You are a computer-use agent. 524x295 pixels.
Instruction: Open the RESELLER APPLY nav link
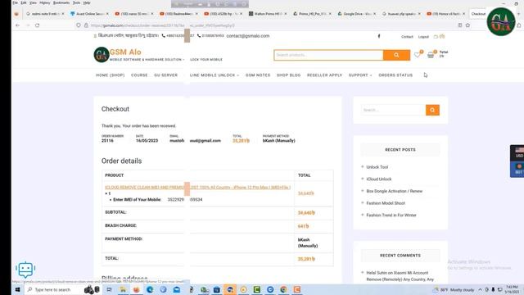pyautogui.click(x=324, y=75)
